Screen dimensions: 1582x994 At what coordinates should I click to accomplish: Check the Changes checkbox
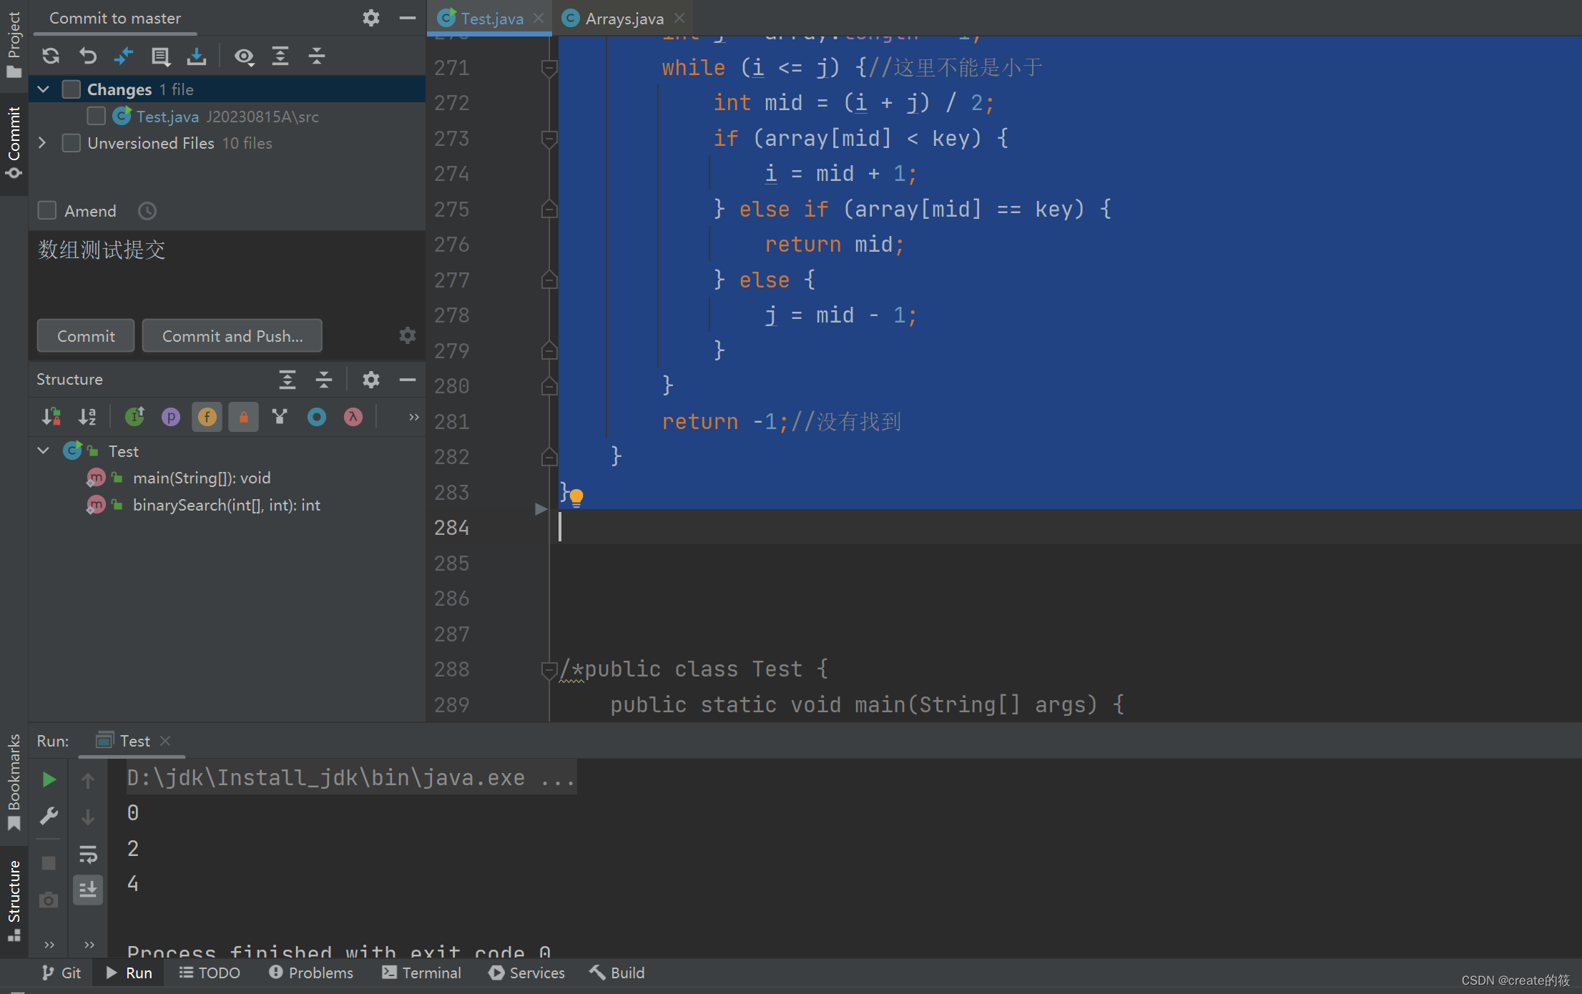71,89
